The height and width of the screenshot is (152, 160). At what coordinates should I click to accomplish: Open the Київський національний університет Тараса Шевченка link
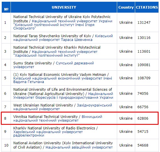click(x=63, y=38)
